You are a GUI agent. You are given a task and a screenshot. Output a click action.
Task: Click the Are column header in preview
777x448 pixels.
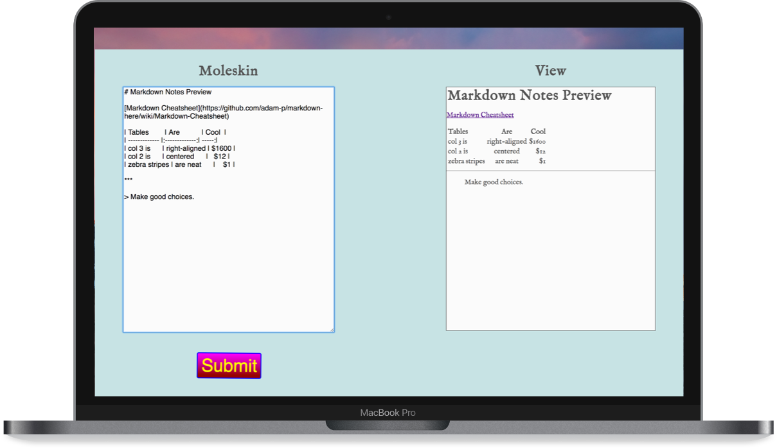[x=506, y=131]
